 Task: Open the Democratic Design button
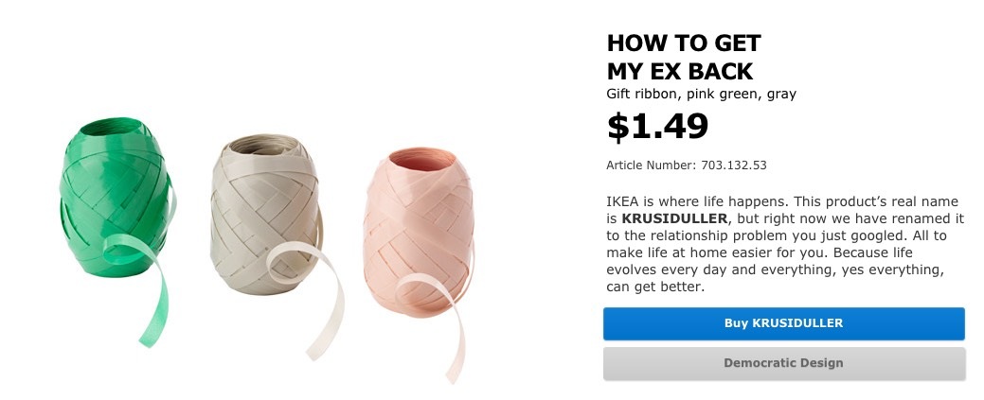[x=784, y=363]
